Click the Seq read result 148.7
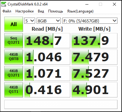The width and height of the screenshot is (122, 112). [x=47, y=41]
